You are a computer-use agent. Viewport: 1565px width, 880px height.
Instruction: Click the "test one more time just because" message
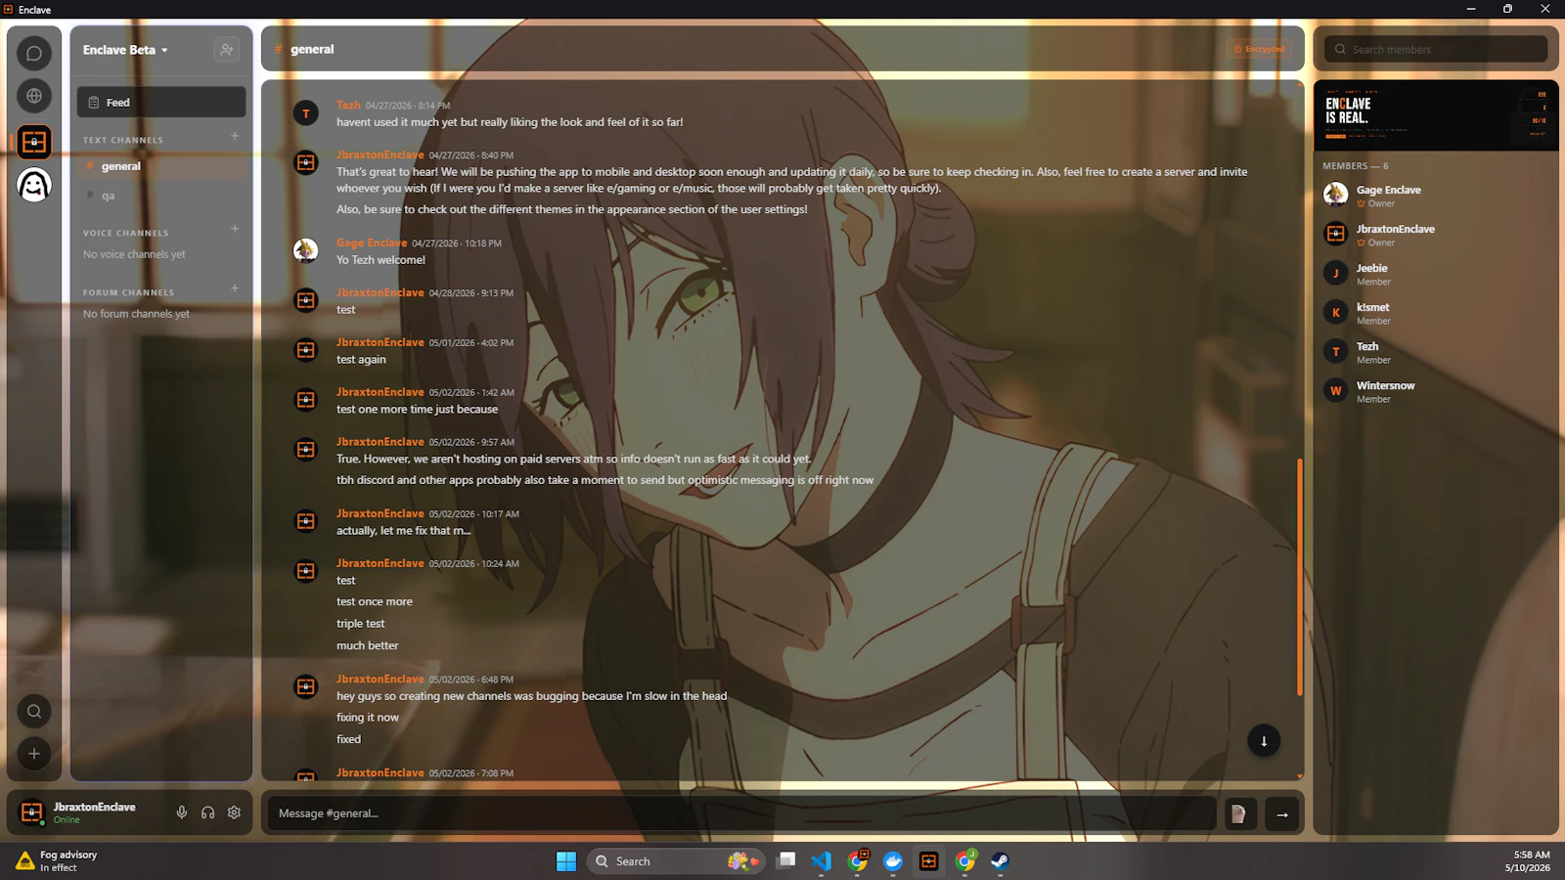417,410
